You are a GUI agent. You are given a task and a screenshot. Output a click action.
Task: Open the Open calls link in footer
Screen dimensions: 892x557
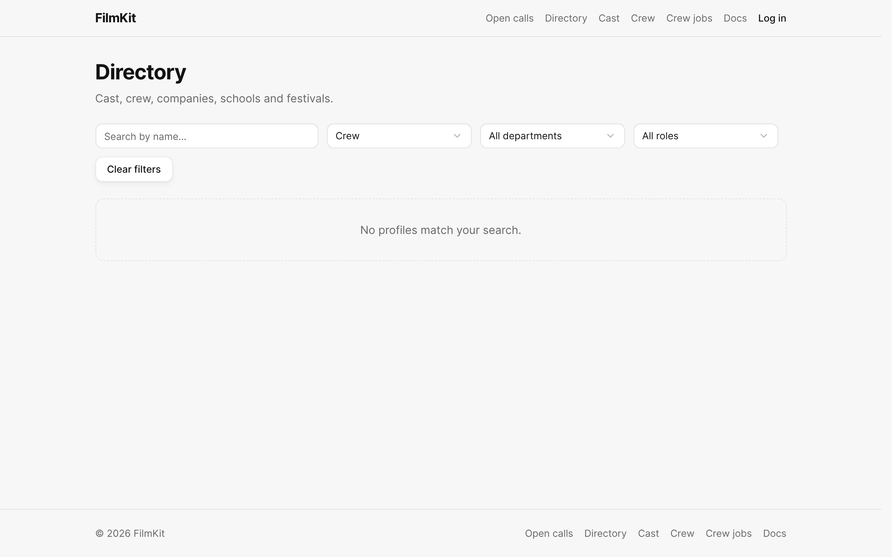[549, 533]
